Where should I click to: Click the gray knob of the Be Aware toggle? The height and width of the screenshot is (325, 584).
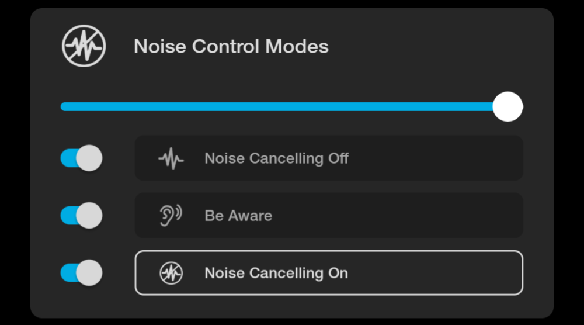tap(89, 216)
